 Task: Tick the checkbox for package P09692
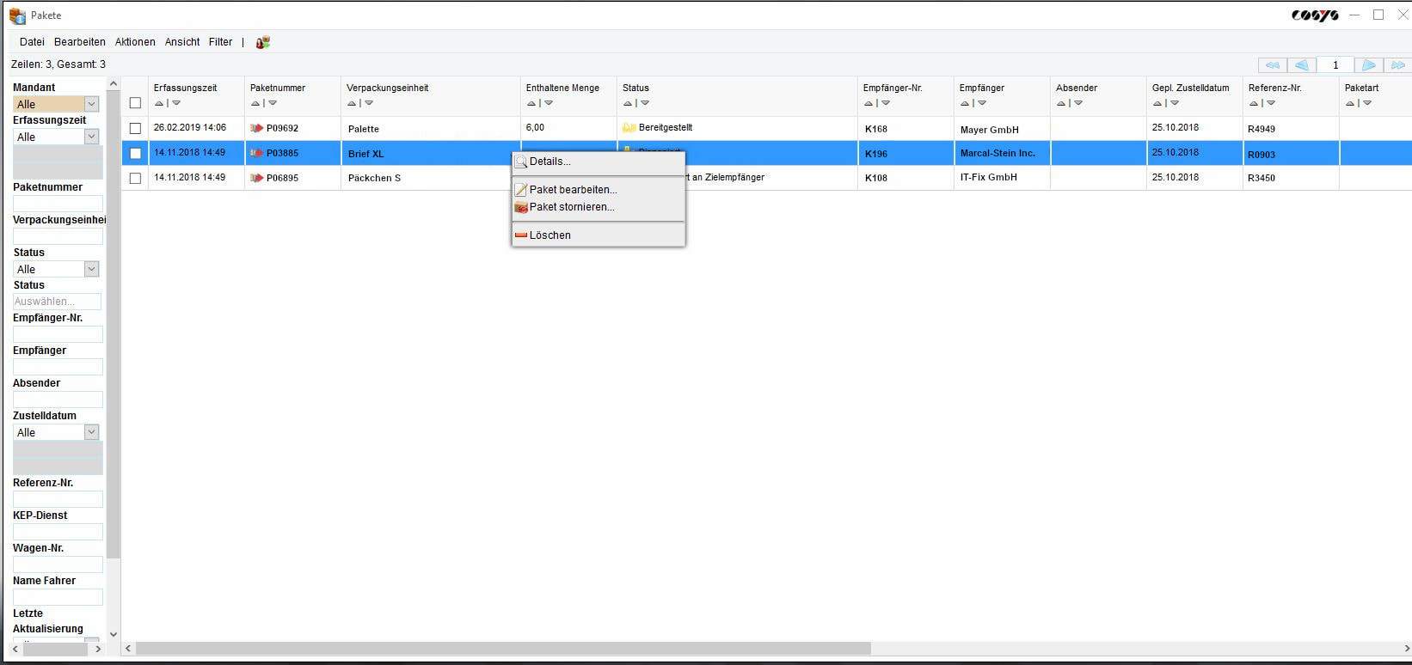[135, 128]
